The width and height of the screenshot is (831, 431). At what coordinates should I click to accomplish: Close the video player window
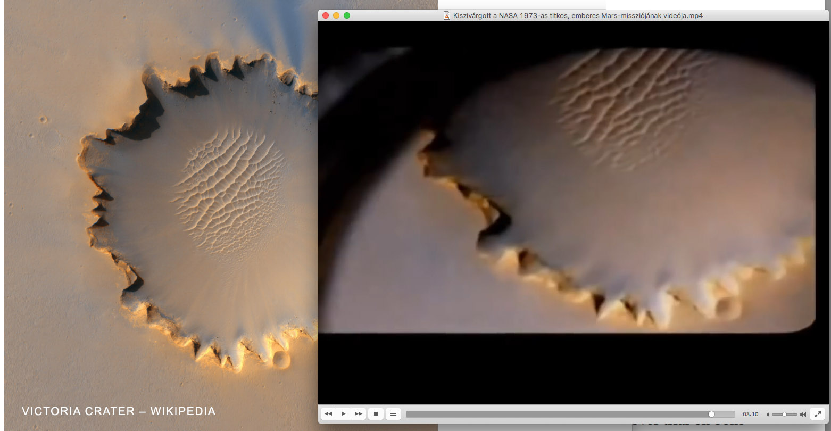click(x=326, y=15)
